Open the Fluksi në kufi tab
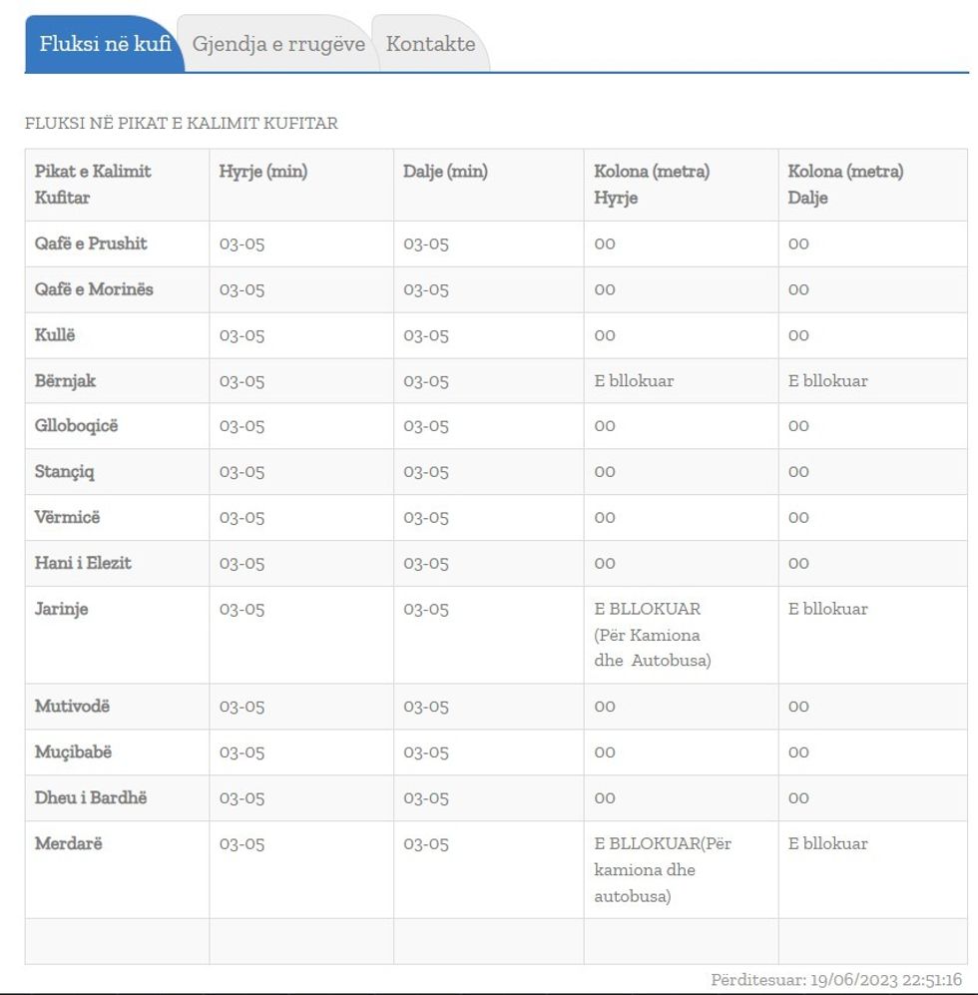This screenshot has height=995, width=978. pyautogui.click(x=105, y=44)
